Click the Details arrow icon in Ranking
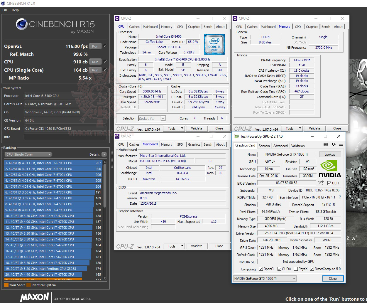Viewport: 367px width, 303px height. (x=104, y=154)
